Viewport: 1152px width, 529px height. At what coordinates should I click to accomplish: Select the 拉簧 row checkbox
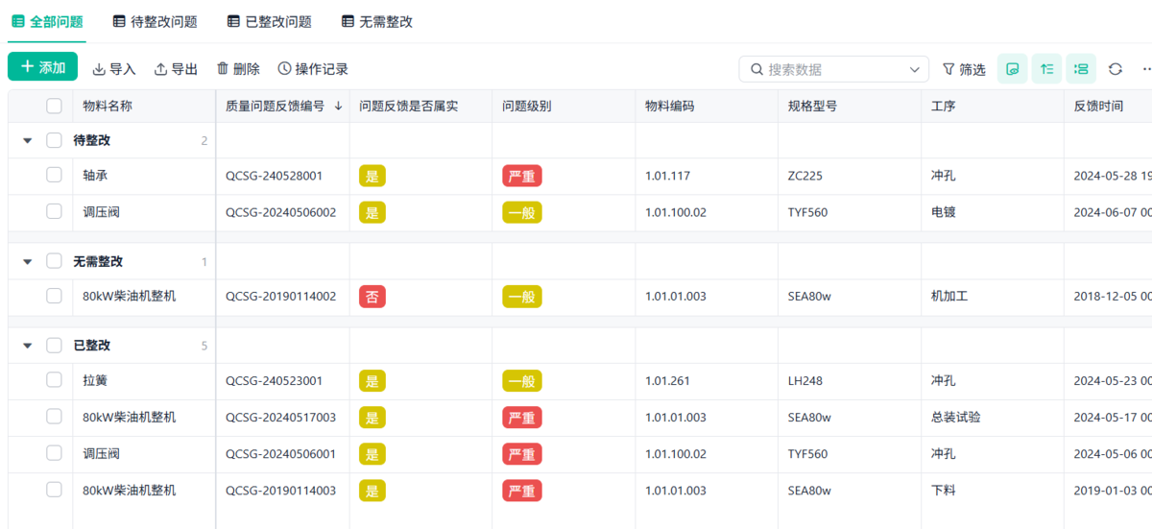55,380
